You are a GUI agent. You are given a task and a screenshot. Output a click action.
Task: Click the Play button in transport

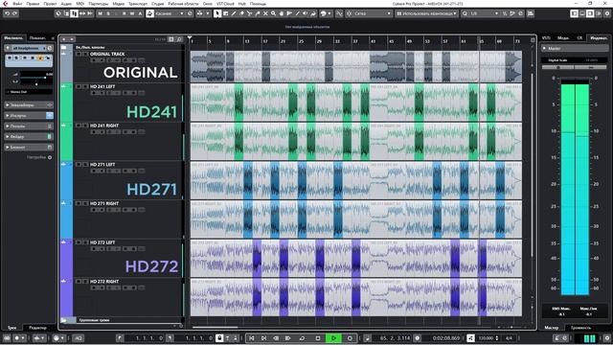pos(333,338)
